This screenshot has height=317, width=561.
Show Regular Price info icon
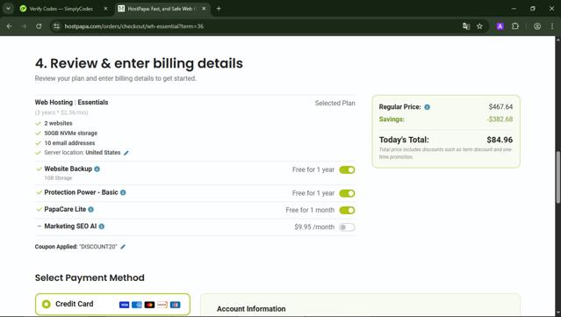[428, 107]
